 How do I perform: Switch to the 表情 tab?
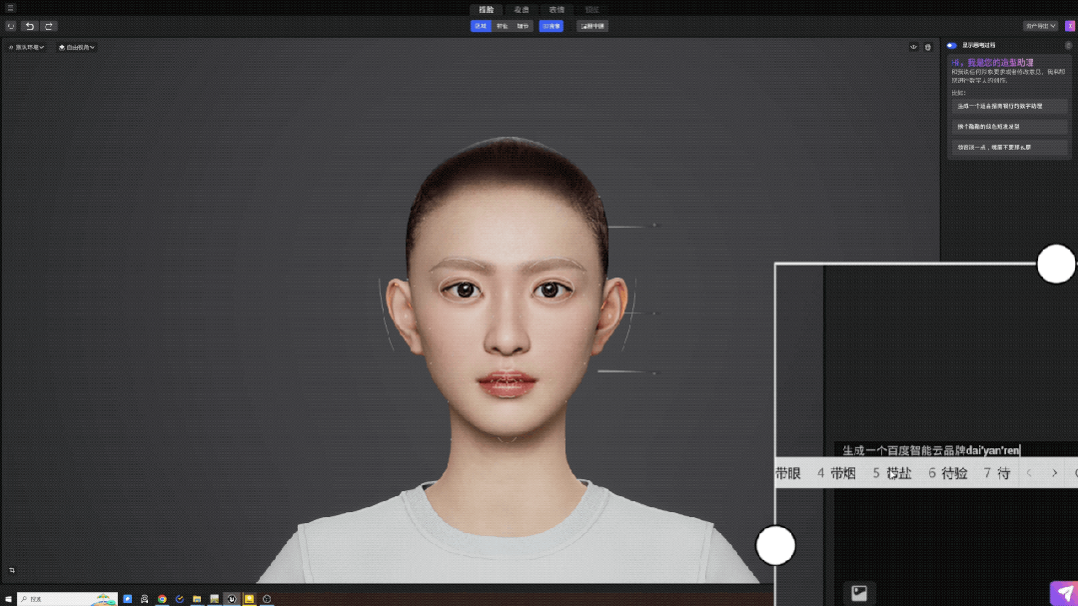pyautogui.click(x=555, y=9)
